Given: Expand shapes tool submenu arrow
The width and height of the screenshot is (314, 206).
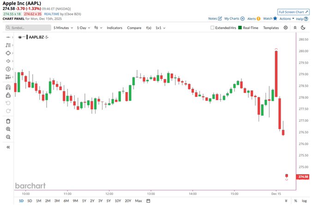Looking at the screenshot, I should (x=12, y=53).
